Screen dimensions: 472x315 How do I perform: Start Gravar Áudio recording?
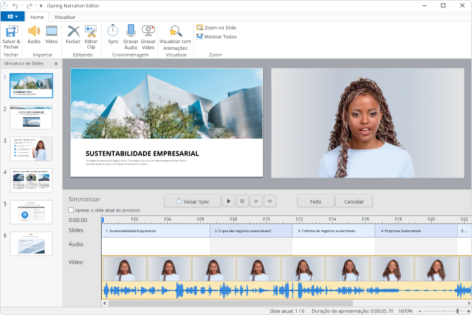(x=131, y=37)
